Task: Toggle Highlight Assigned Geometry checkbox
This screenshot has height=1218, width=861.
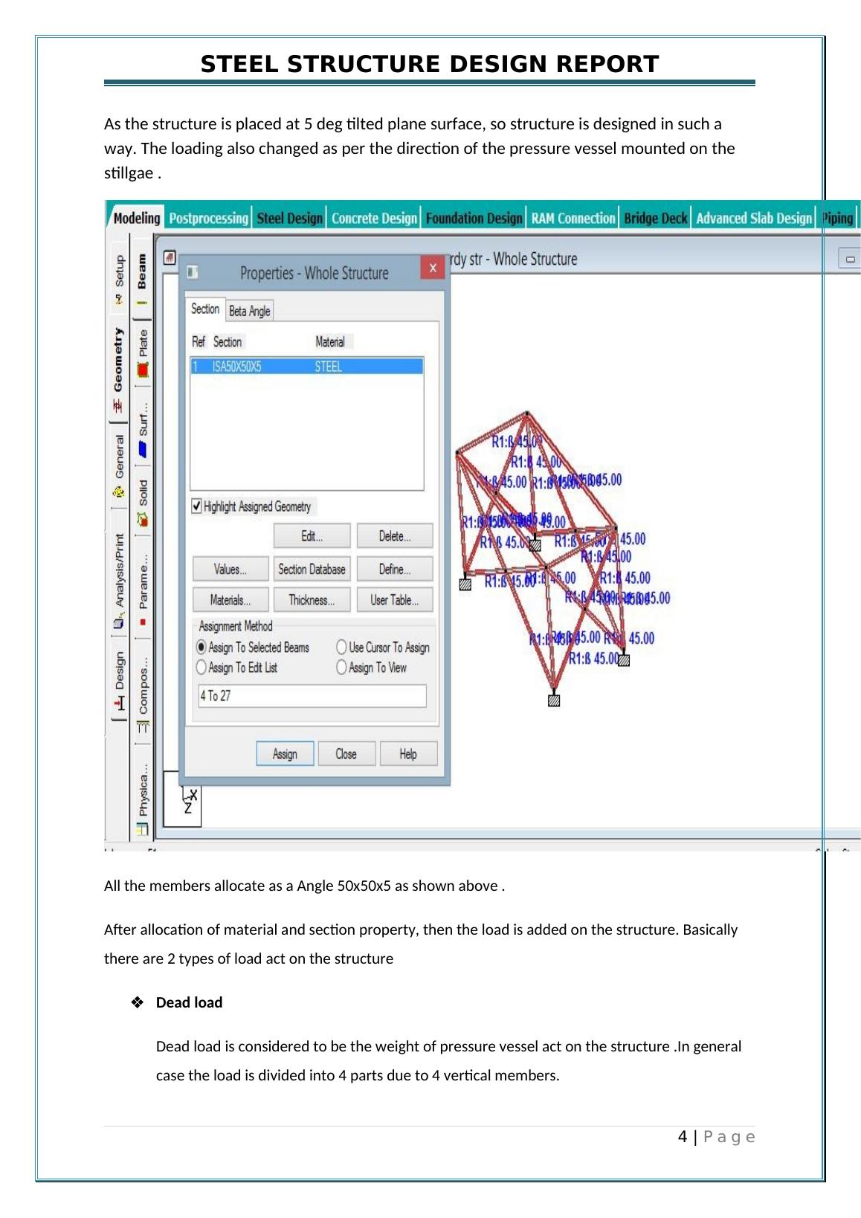Action: click(197, 506)
